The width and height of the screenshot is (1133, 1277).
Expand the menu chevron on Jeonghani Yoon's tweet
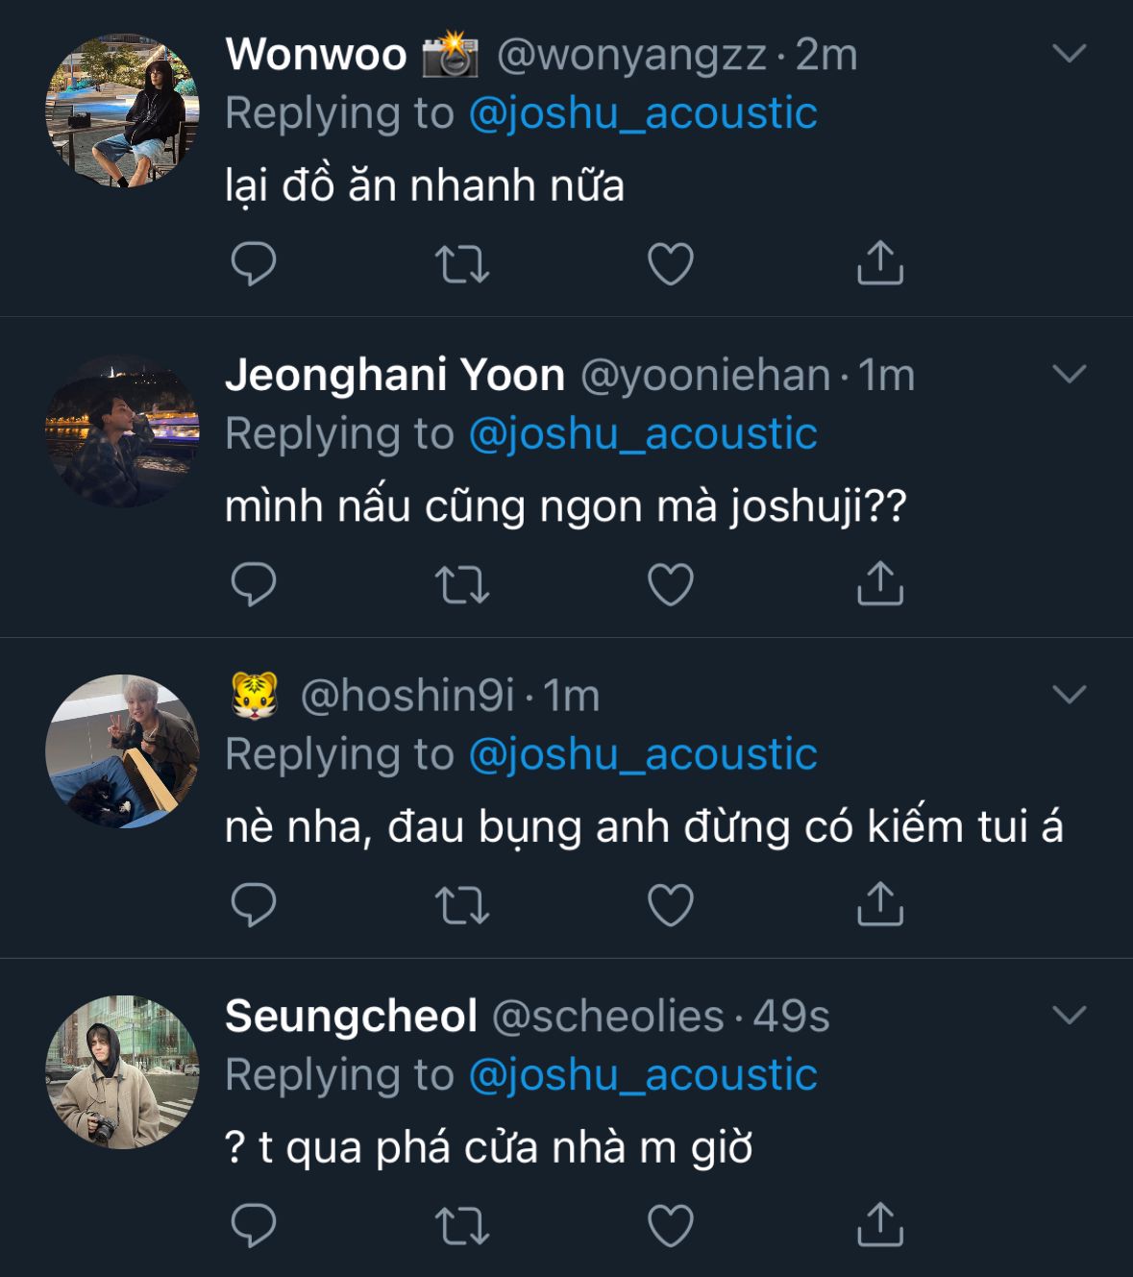coord(1069,375)
